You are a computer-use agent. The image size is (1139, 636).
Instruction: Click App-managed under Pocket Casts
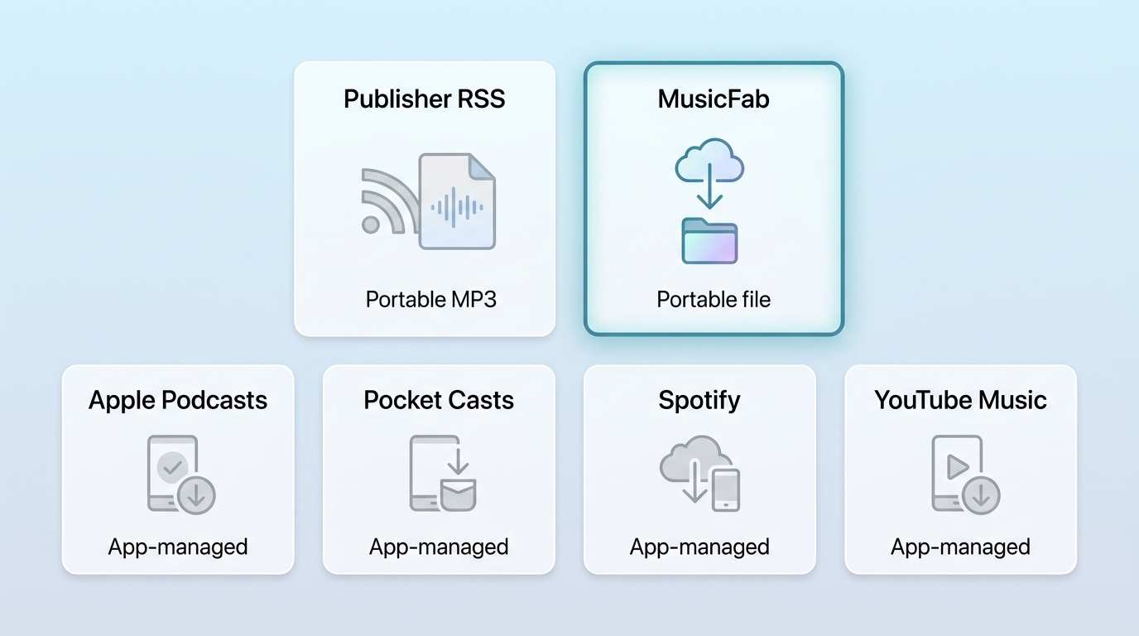click(x=439, y=547)
